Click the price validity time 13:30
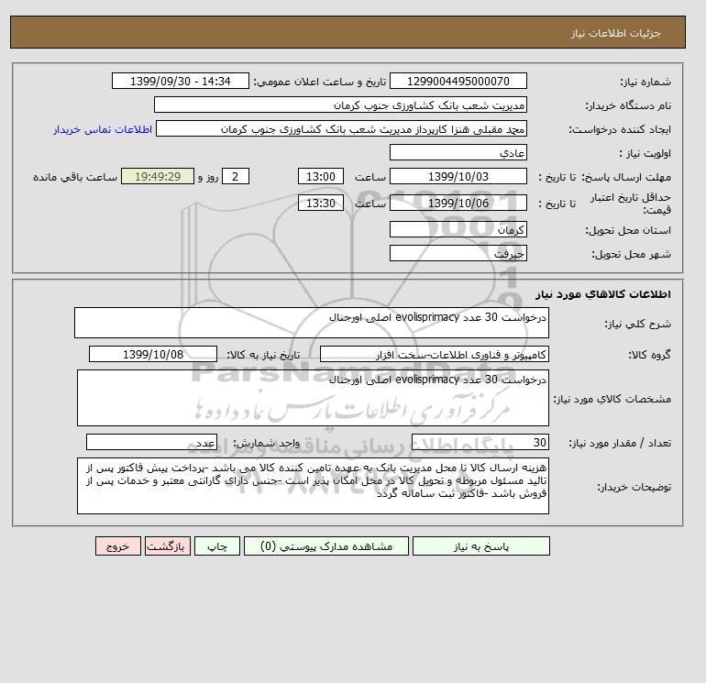 point(321,203)
